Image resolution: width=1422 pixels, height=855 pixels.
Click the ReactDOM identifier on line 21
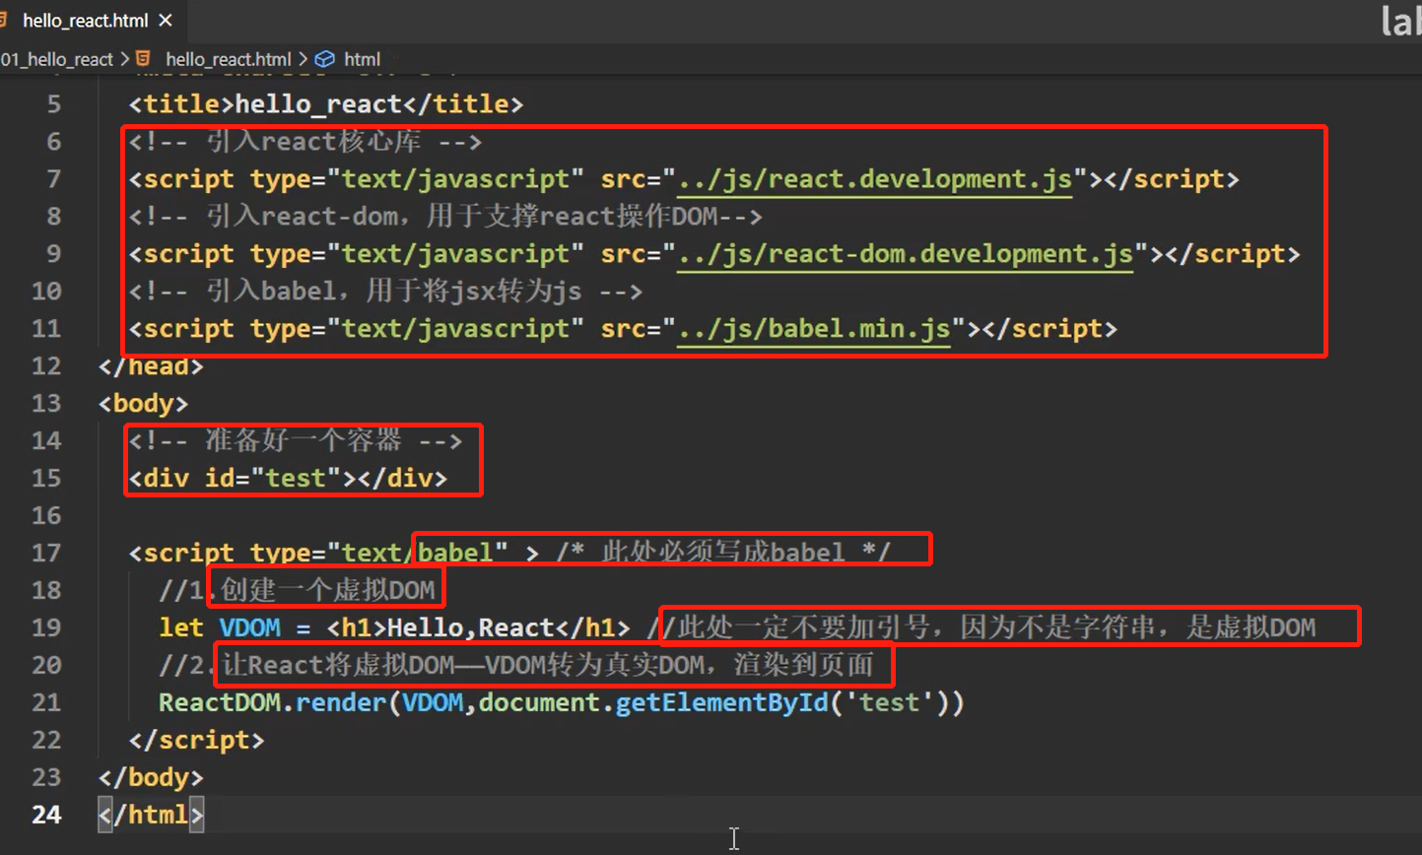click(x=220, y=703)
